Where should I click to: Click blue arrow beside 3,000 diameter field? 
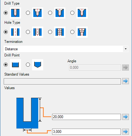126,132
